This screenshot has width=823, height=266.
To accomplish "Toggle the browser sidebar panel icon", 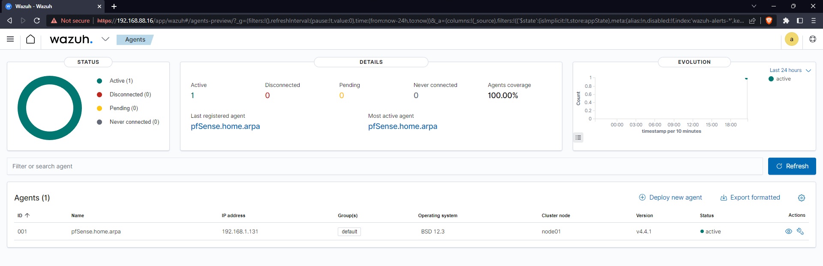I will click(x=800, y=21).
